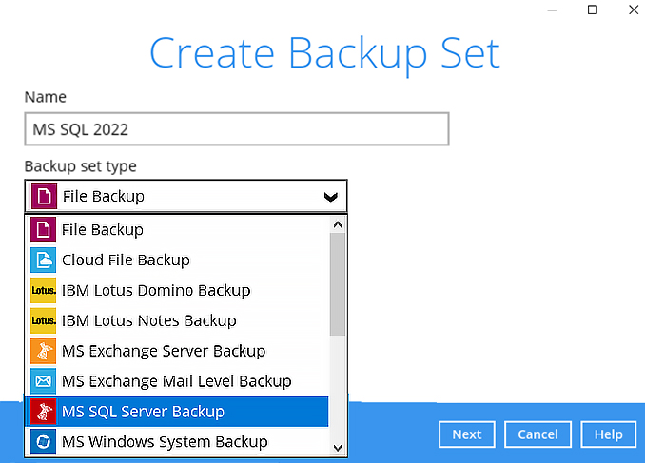Select MS Windows System Backup option
Image resolution: width=645 pixels, height=463 pixels.
tap(177, 442)
